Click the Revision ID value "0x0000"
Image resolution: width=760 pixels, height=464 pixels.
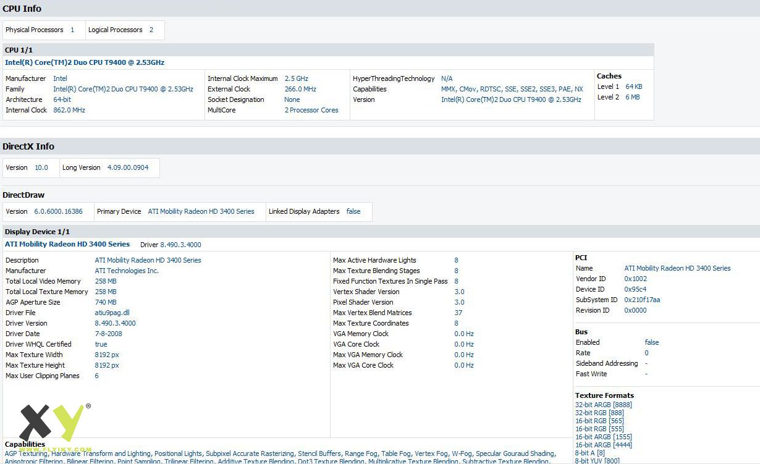636,310
